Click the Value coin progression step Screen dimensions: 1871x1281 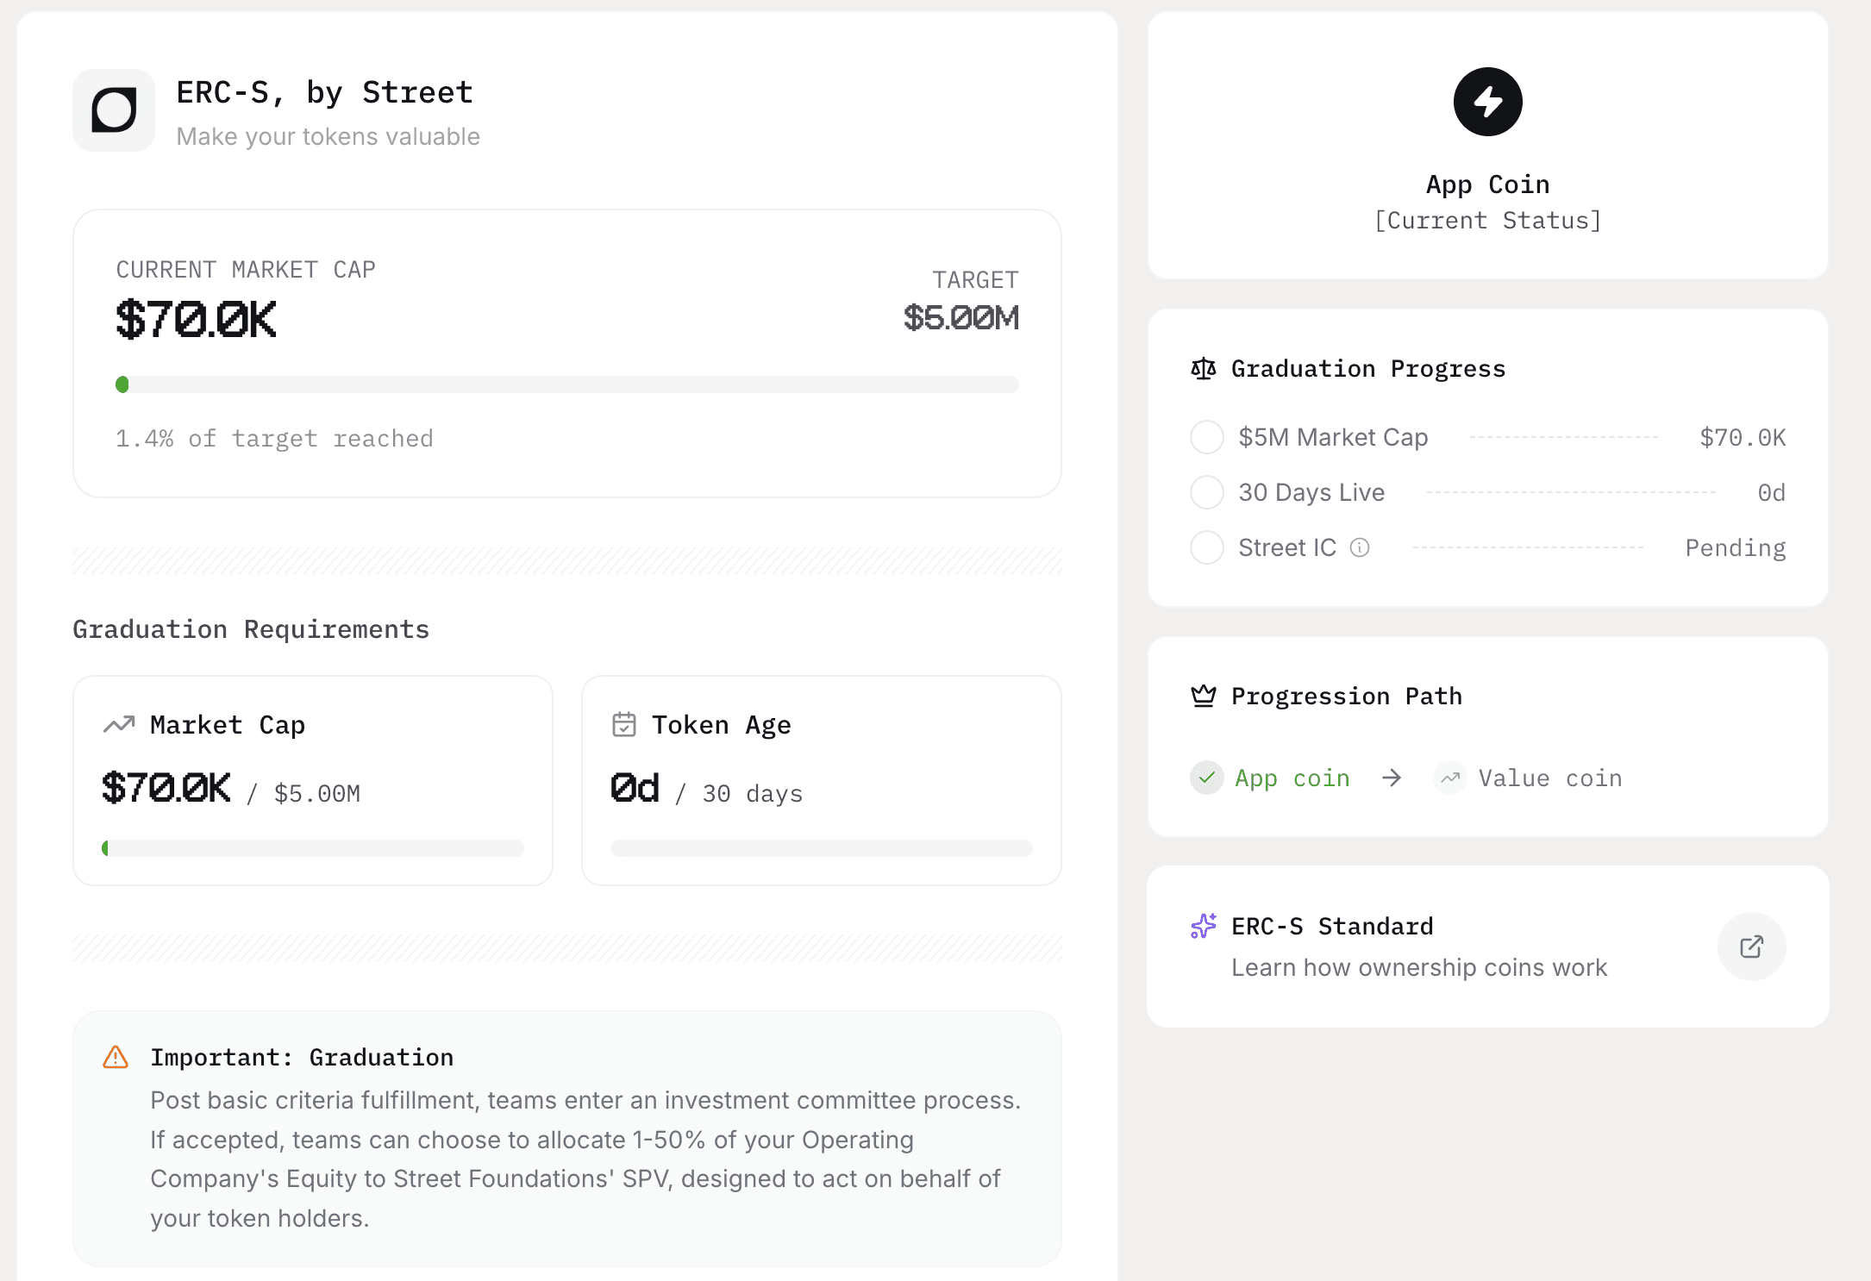coord(1549,778)
